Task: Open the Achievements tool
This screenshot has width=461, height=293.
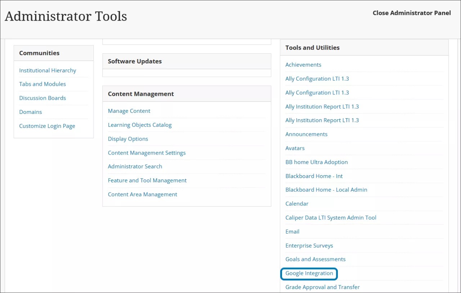Action: click(x=303, y=65)
